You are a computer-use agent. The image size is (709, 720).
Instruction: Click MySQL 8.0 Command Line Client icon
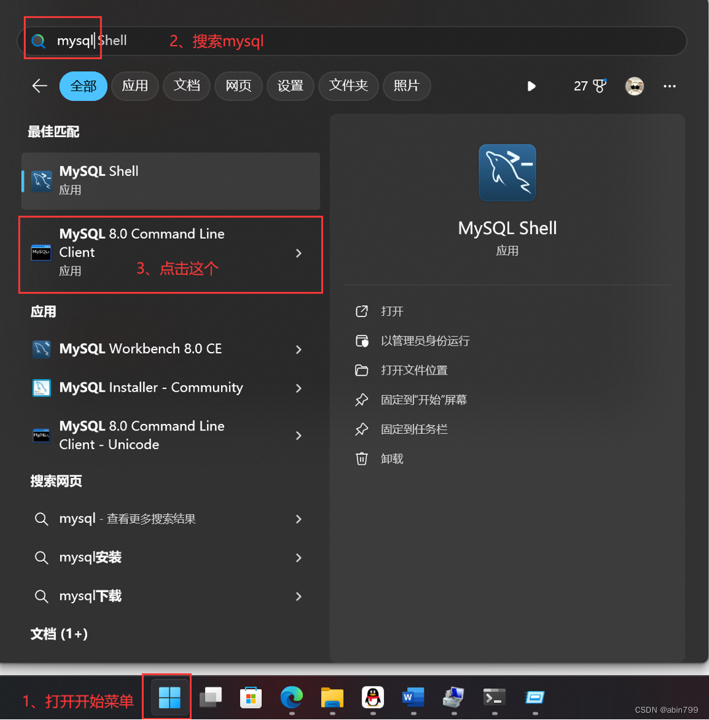click(42, 253)
